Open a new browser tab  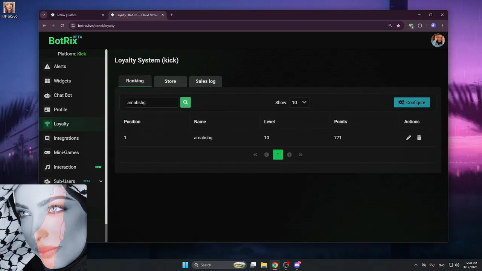[172, 15]
